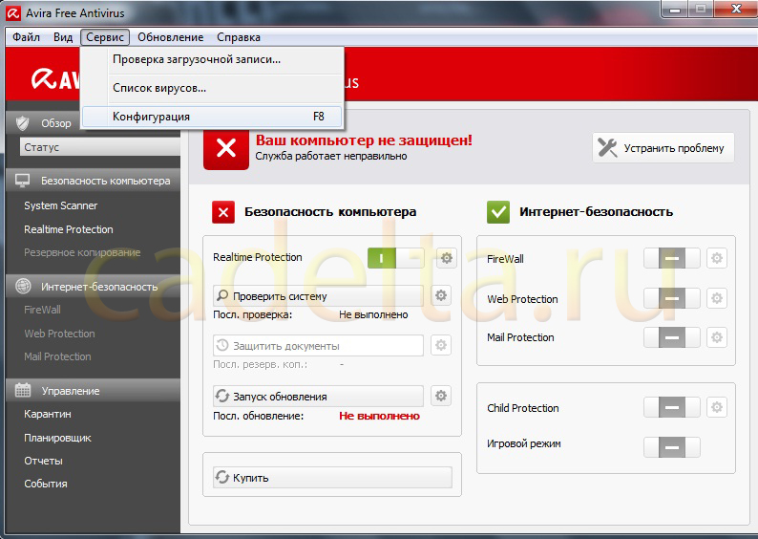
Task: Collapse the Интернет-безопасность sidebar header
Action: coord(94,287)
